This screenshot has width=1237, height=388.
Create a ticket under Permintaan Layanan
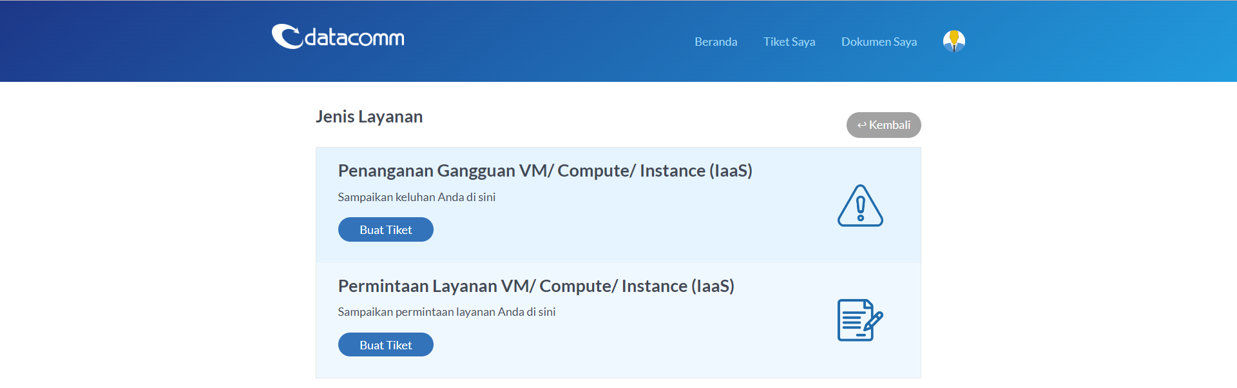coord(385,345)
